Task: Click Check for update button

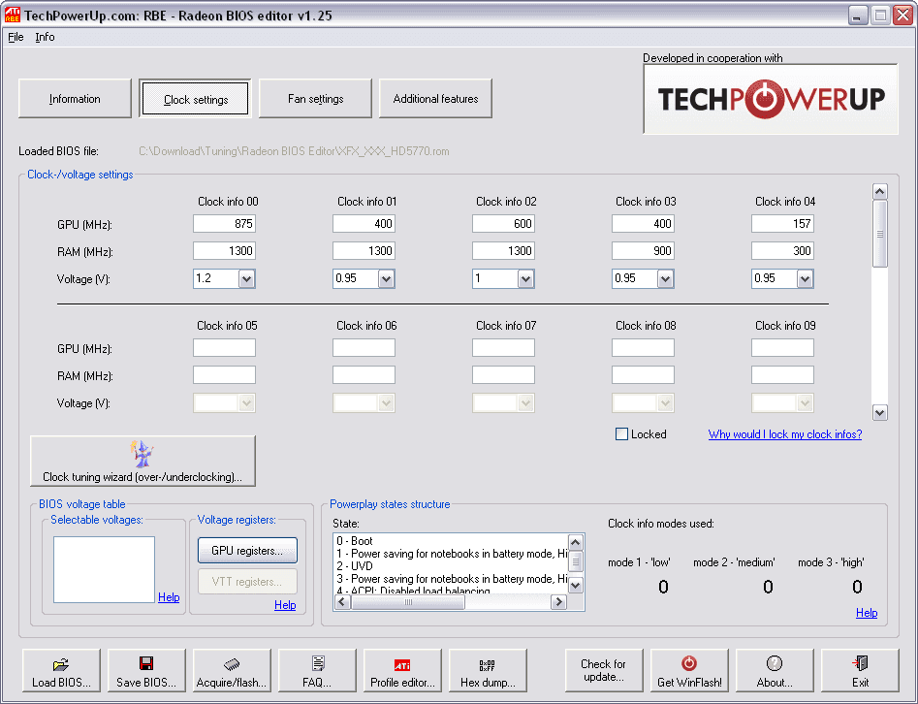Action: [604, 670]
